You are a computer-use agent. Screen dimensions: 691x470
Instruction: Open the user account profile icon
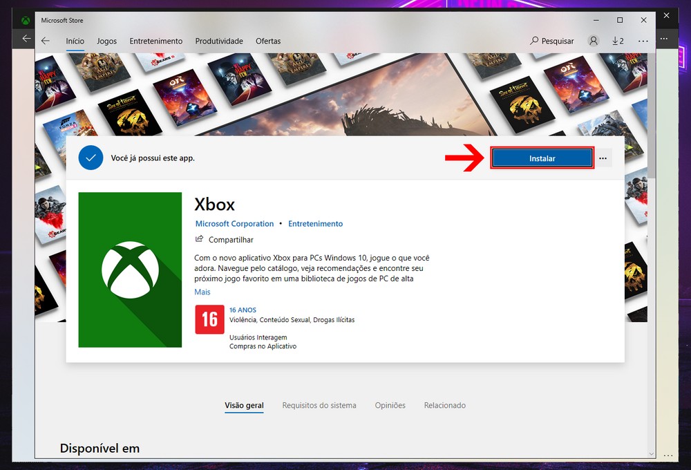click(594, 41)
